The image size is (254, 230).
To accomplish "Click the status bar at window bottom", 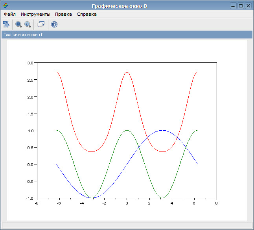I will point(127,225).
